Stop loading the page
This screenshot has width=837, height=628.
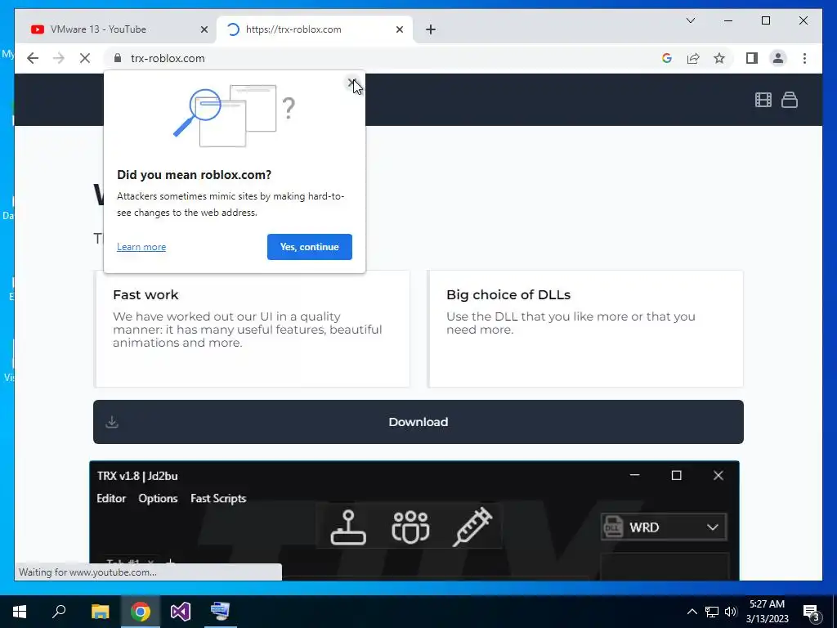[85, 58]
